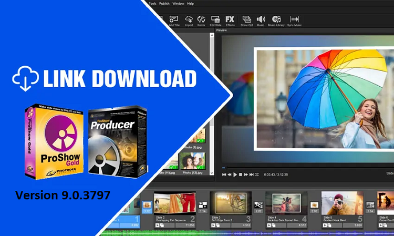Click the Slide 5 play icon
Viewport: 394px width, 236px height.
pyautogui.click(x=325, y=225)
